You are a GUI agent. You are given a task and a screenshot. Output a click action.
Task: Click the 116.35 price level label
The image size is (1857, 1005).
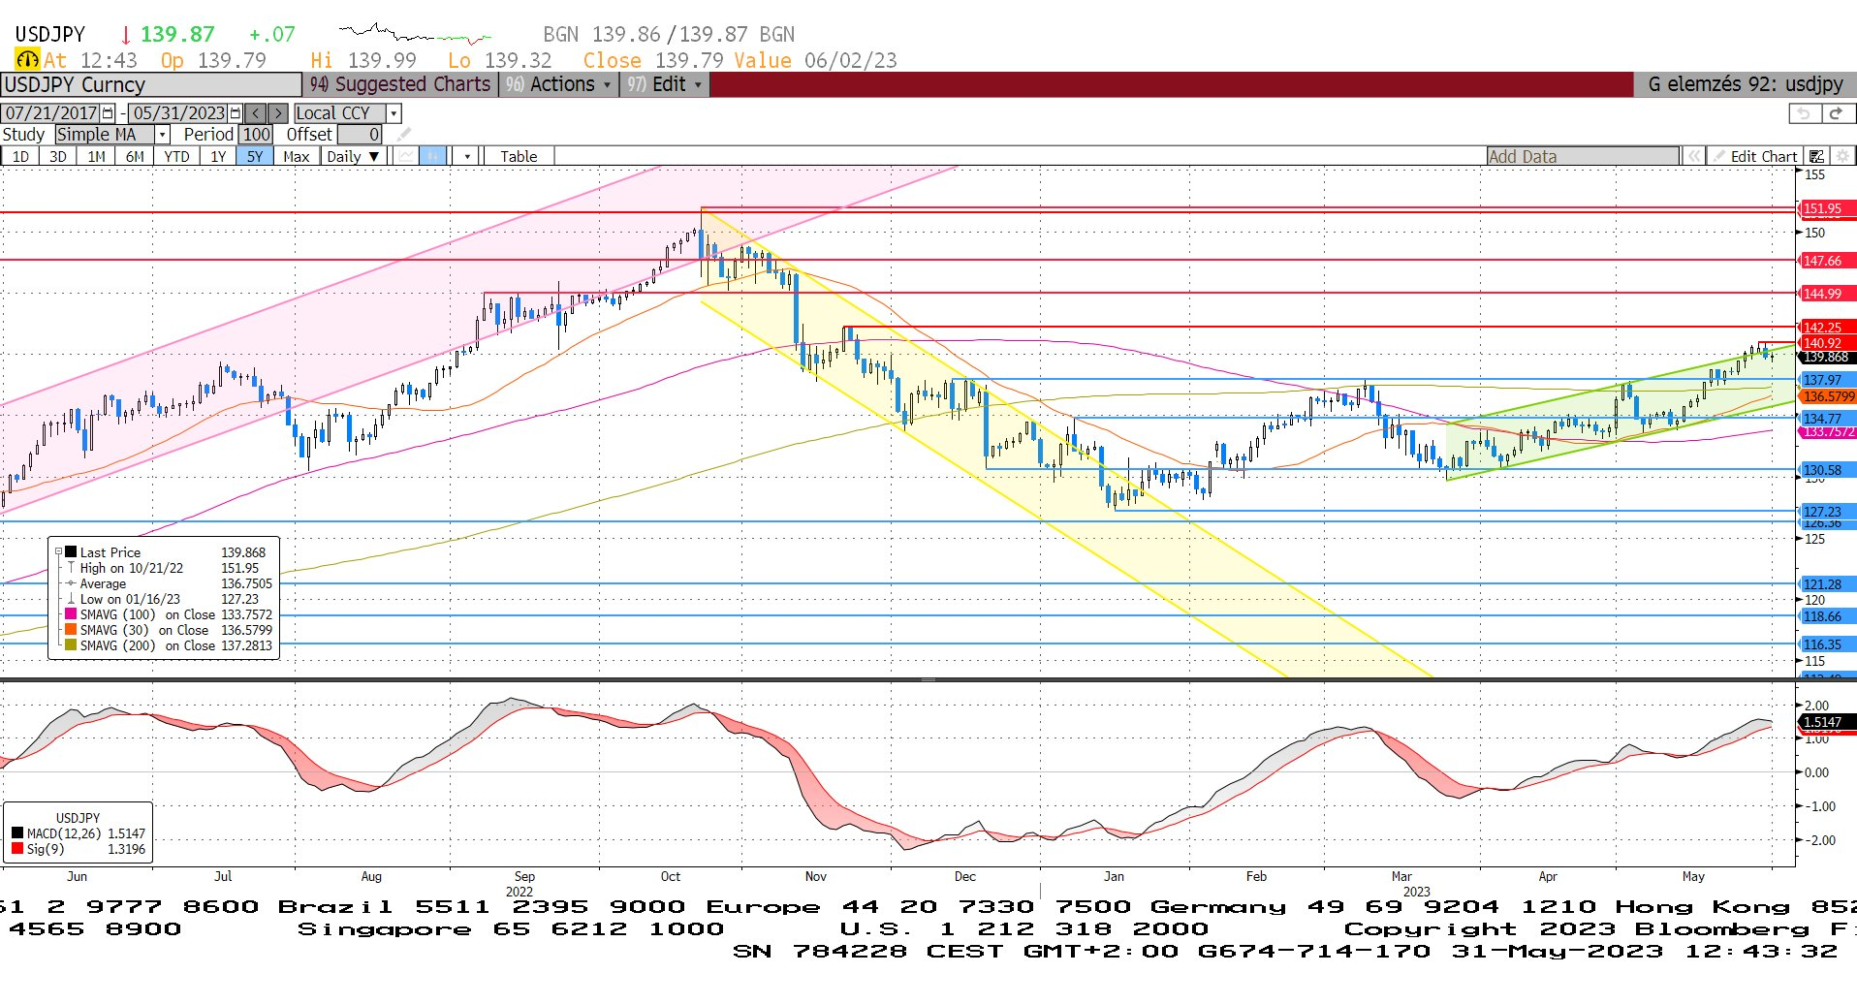coord(1827,644)
